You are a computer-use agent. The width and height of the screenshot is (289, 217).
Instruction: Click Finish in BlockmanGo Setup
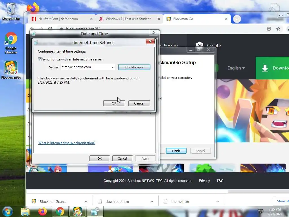coord(176,151)
